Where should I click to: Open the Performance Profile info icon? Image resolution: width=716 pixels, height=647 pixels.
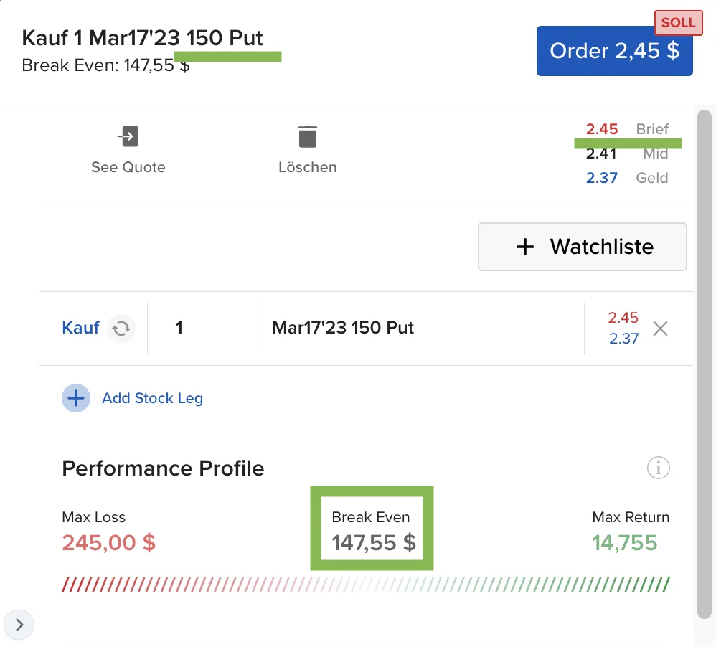pos(658,468)
